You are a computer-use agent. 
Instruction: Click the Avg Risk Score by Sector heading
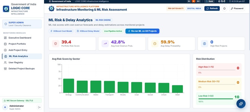(66, 59)
